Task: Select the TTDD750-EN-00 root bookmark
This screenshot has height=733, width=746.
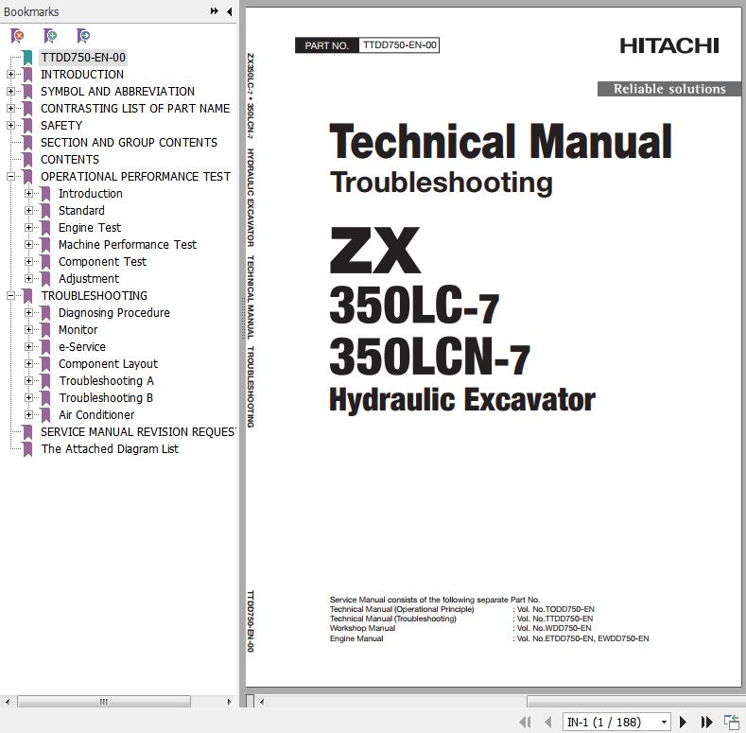Action: click(83, 58)
